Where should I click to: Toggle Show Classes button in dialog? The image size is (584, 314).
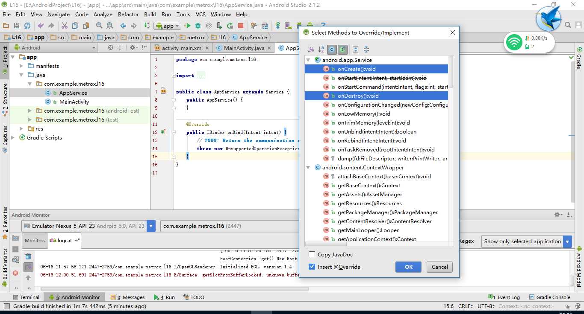(332, 49)
